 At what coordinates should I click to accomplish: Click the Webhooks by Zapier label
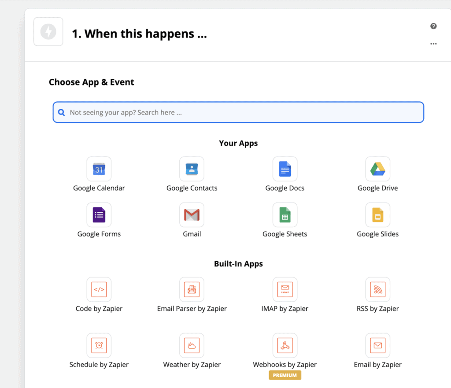coord(285,365)
